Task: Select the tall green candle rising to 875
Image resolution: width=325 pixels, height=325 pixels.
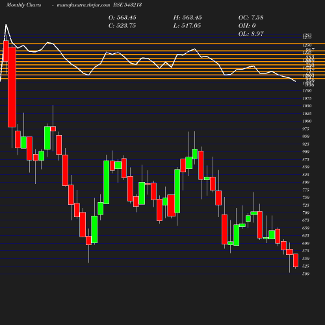Action: click(106, 182)
